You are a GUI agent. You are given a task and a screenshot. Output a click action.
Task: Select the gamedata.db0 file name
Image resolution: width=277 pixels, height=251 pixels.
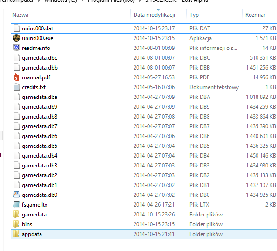(40, 195)
